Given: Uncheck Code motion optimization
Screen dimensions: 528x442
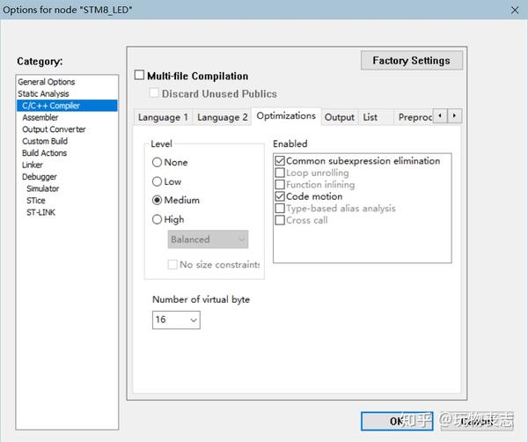Looking at the screenshot, I should pos(280,196).
